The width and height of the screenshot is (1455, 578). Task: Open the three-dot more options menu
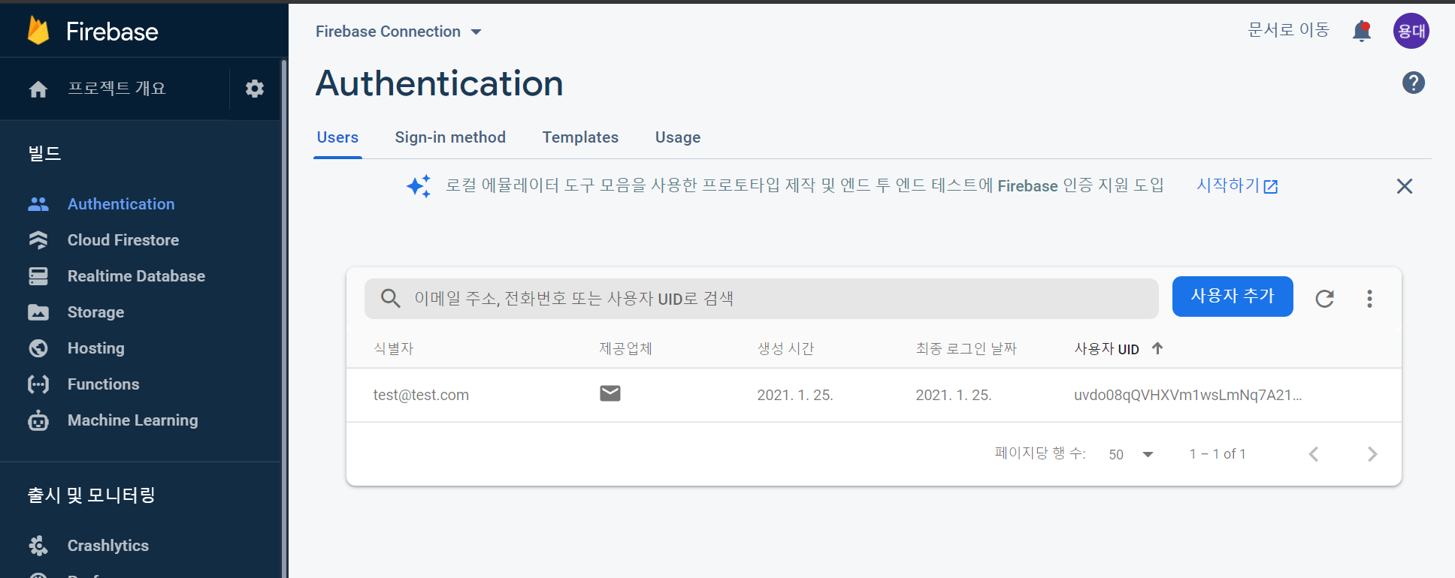coord(1370,299)
